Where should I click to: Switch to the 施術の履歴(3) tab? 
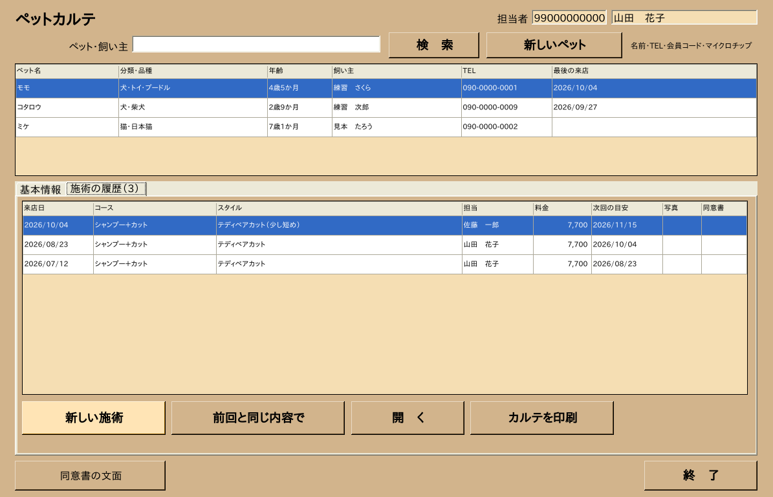coord(107,189)
